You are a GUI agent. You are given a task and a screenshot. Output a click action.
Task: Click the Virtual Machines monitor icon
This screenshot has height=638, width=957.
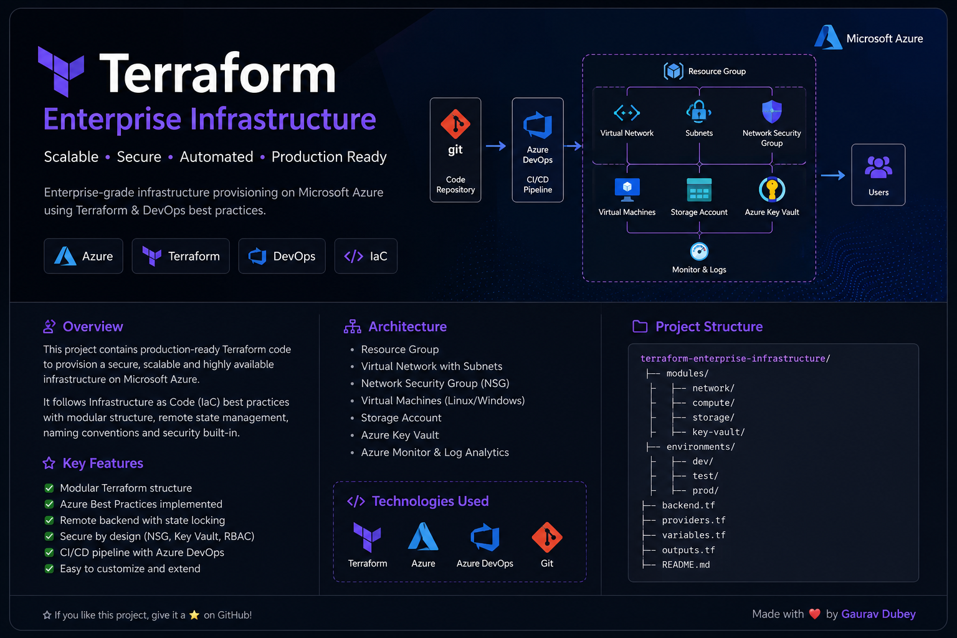point(627,189)
